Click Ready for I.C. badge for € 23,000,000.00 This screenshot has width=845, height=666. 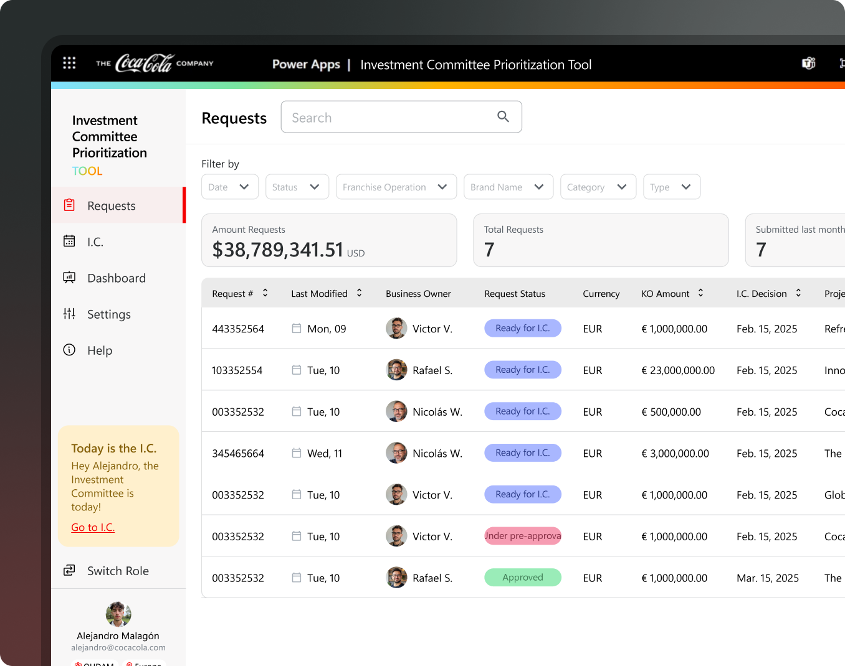coord(523,370)
